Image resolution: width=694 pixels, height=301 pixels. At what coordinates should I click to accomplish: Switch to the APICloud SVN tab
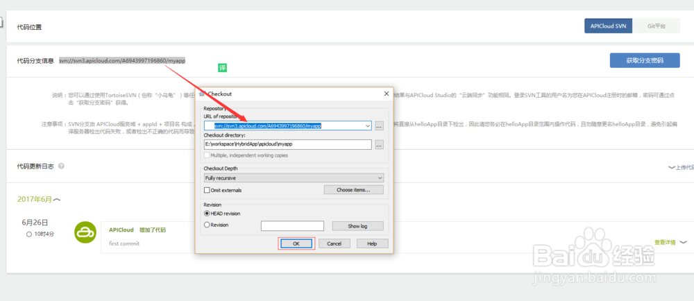point(608,26)
